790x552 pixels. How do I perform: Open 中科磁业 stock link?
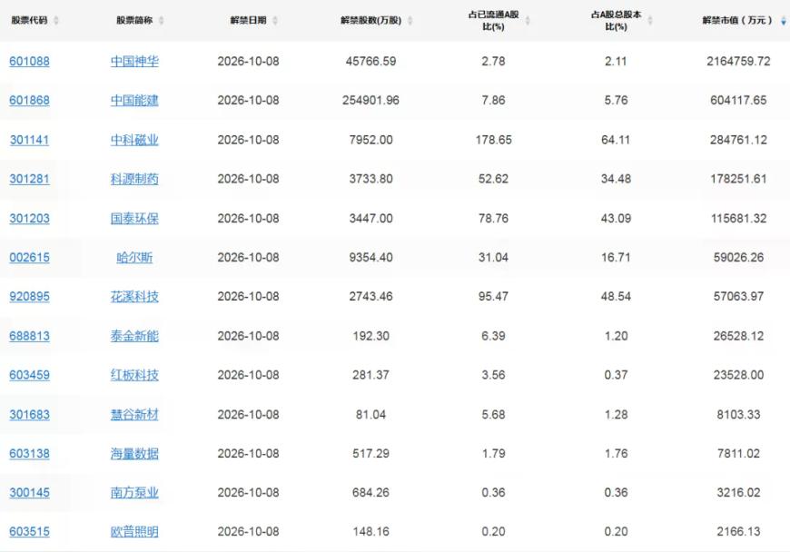pos(134,140)
